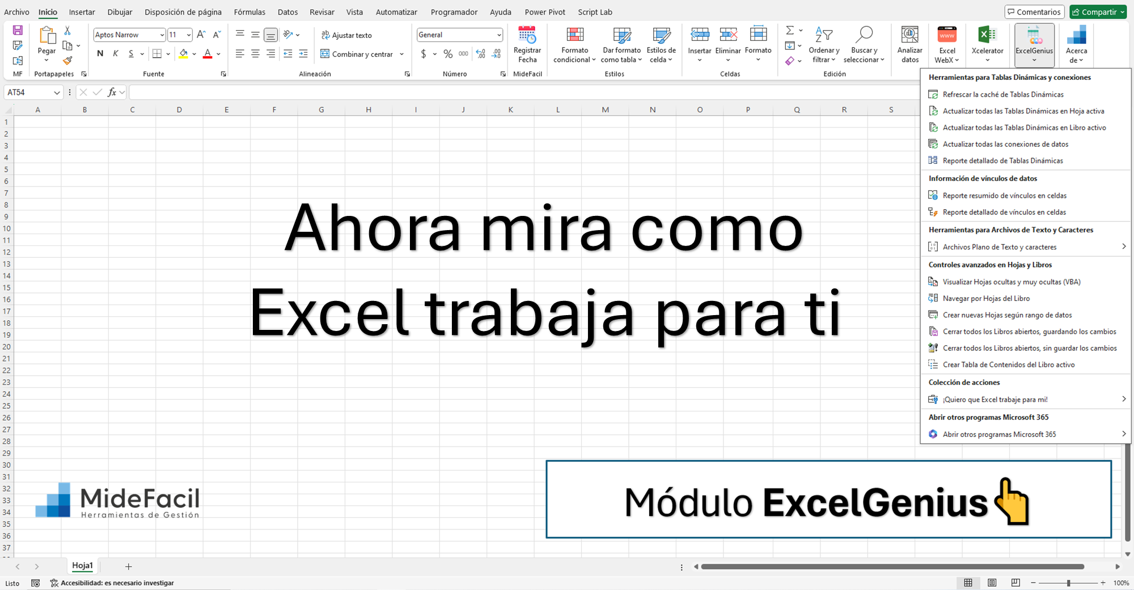Launch Analizar datos tool
This screenshot has width=1134, height=590.
(x=909, y=45)
